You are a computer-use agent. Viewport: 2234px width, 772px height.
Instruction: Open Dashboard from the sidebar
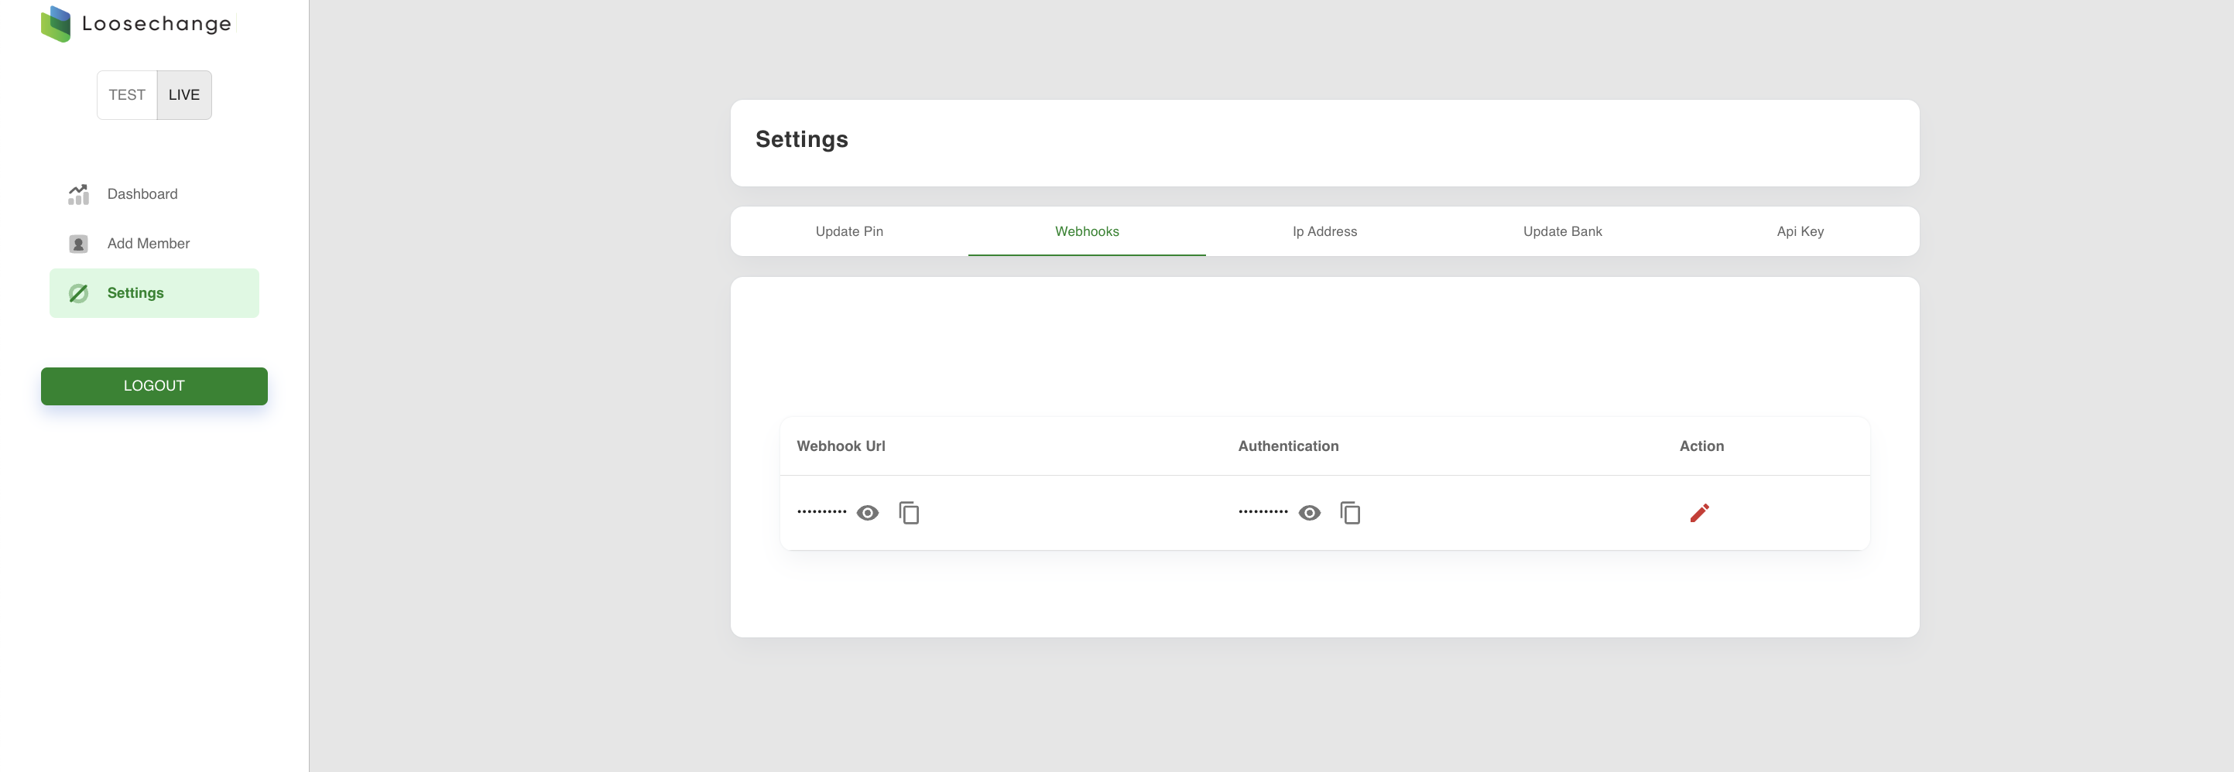(142, 194)
